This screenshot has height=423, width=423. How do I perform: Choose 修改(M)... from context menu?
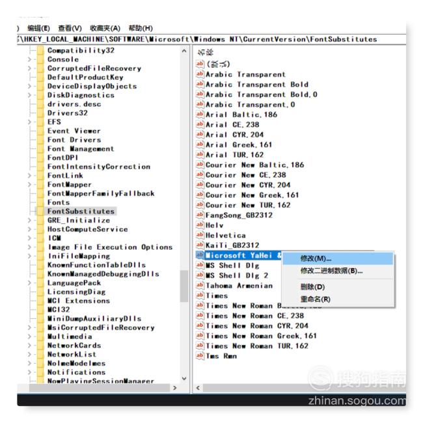point(338,258)
